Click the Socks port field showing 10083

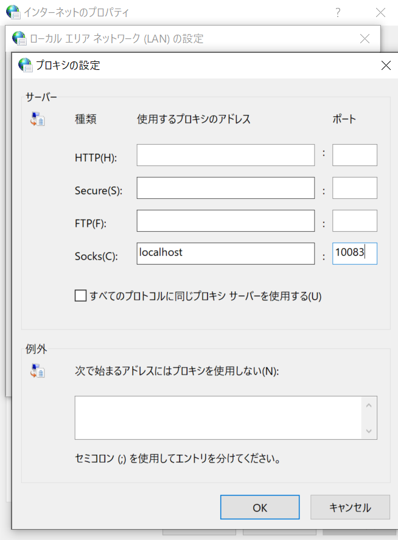click(x=355, y=254)
